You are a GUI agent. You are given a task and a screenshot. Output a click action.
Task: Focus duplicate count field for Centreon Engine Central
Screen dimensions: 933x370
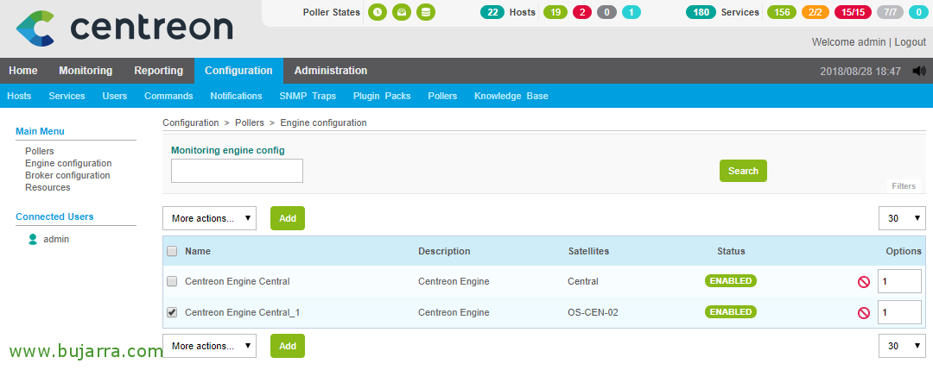899,281
